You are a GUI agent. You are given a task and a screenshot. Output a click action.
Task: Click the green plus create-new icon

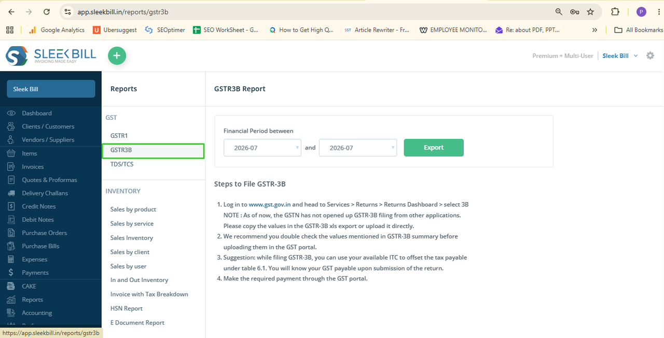[117, 55]
